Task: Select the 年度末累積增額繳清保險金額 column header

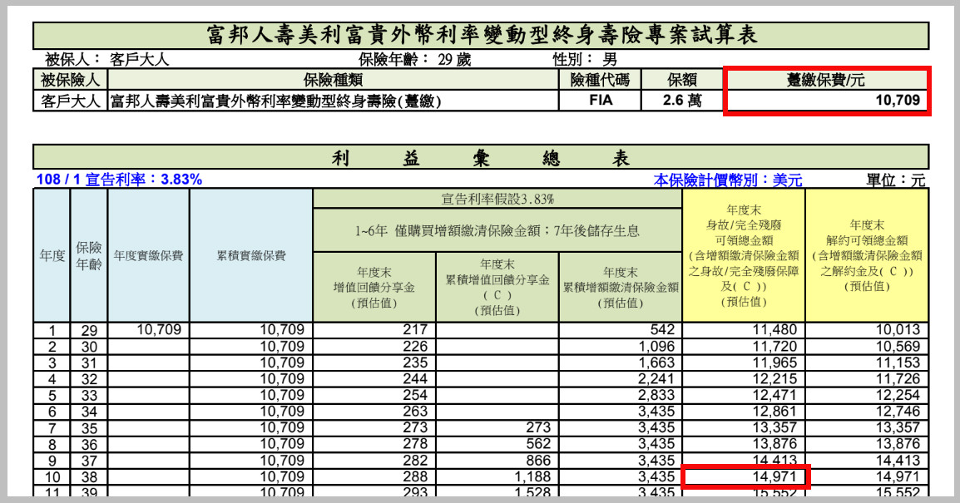Action: click(621, 287)
